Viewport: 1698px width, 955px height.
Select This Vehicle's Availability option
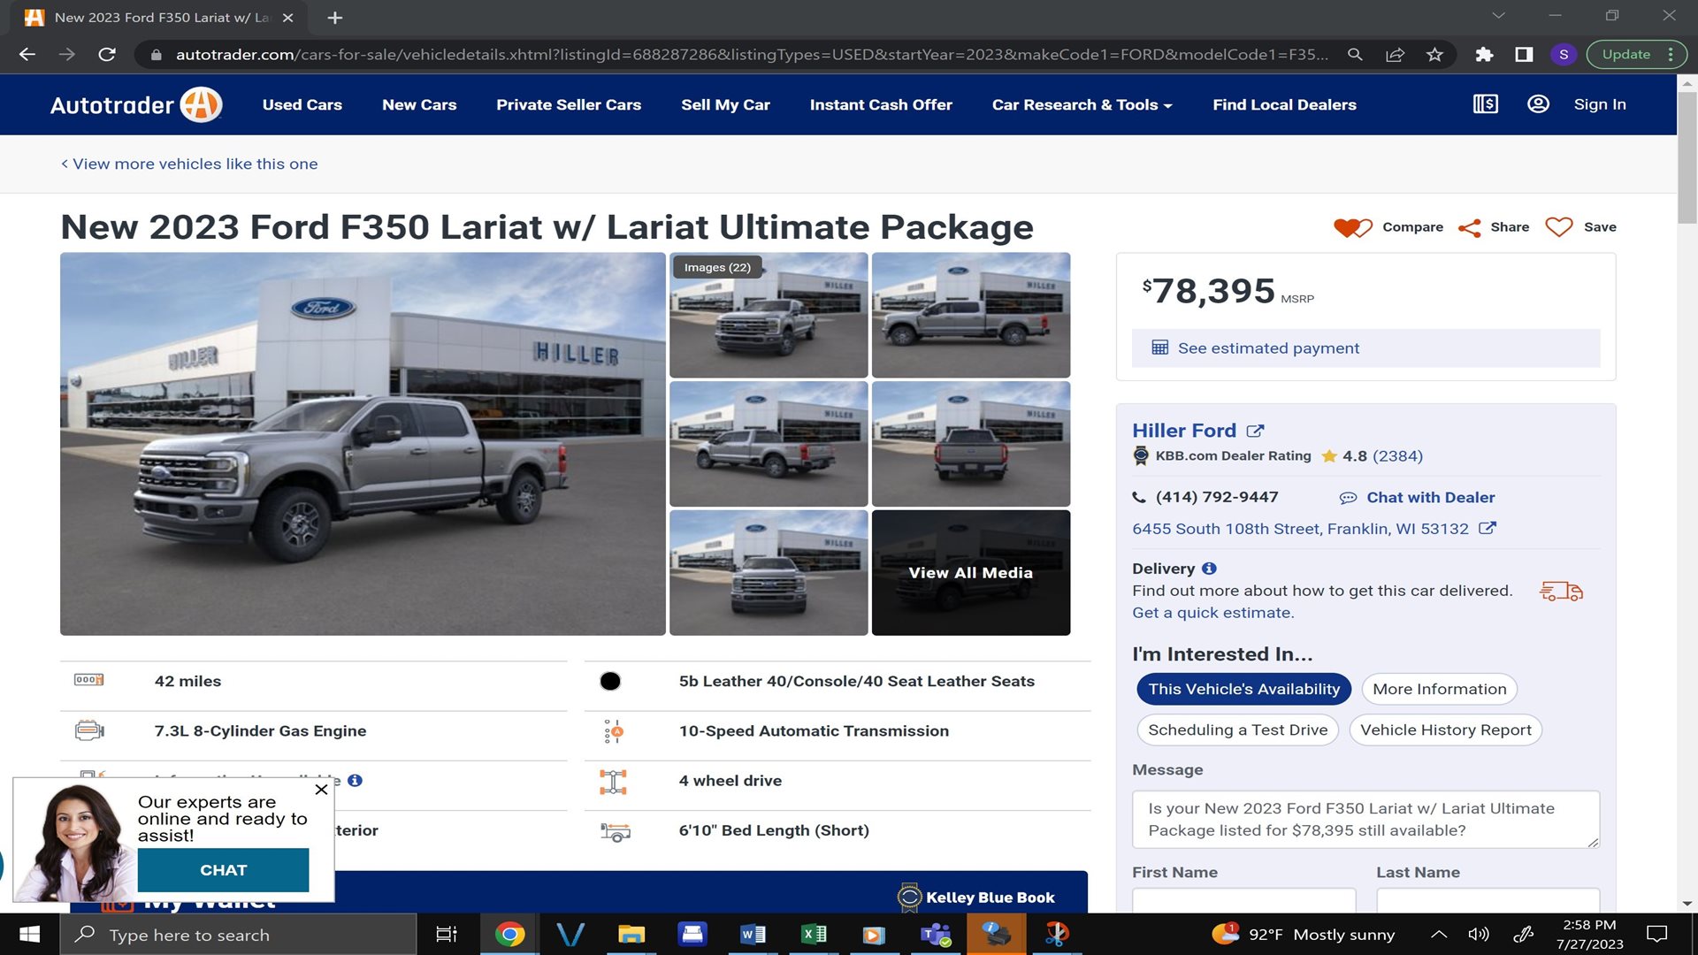pos(1243,689)
